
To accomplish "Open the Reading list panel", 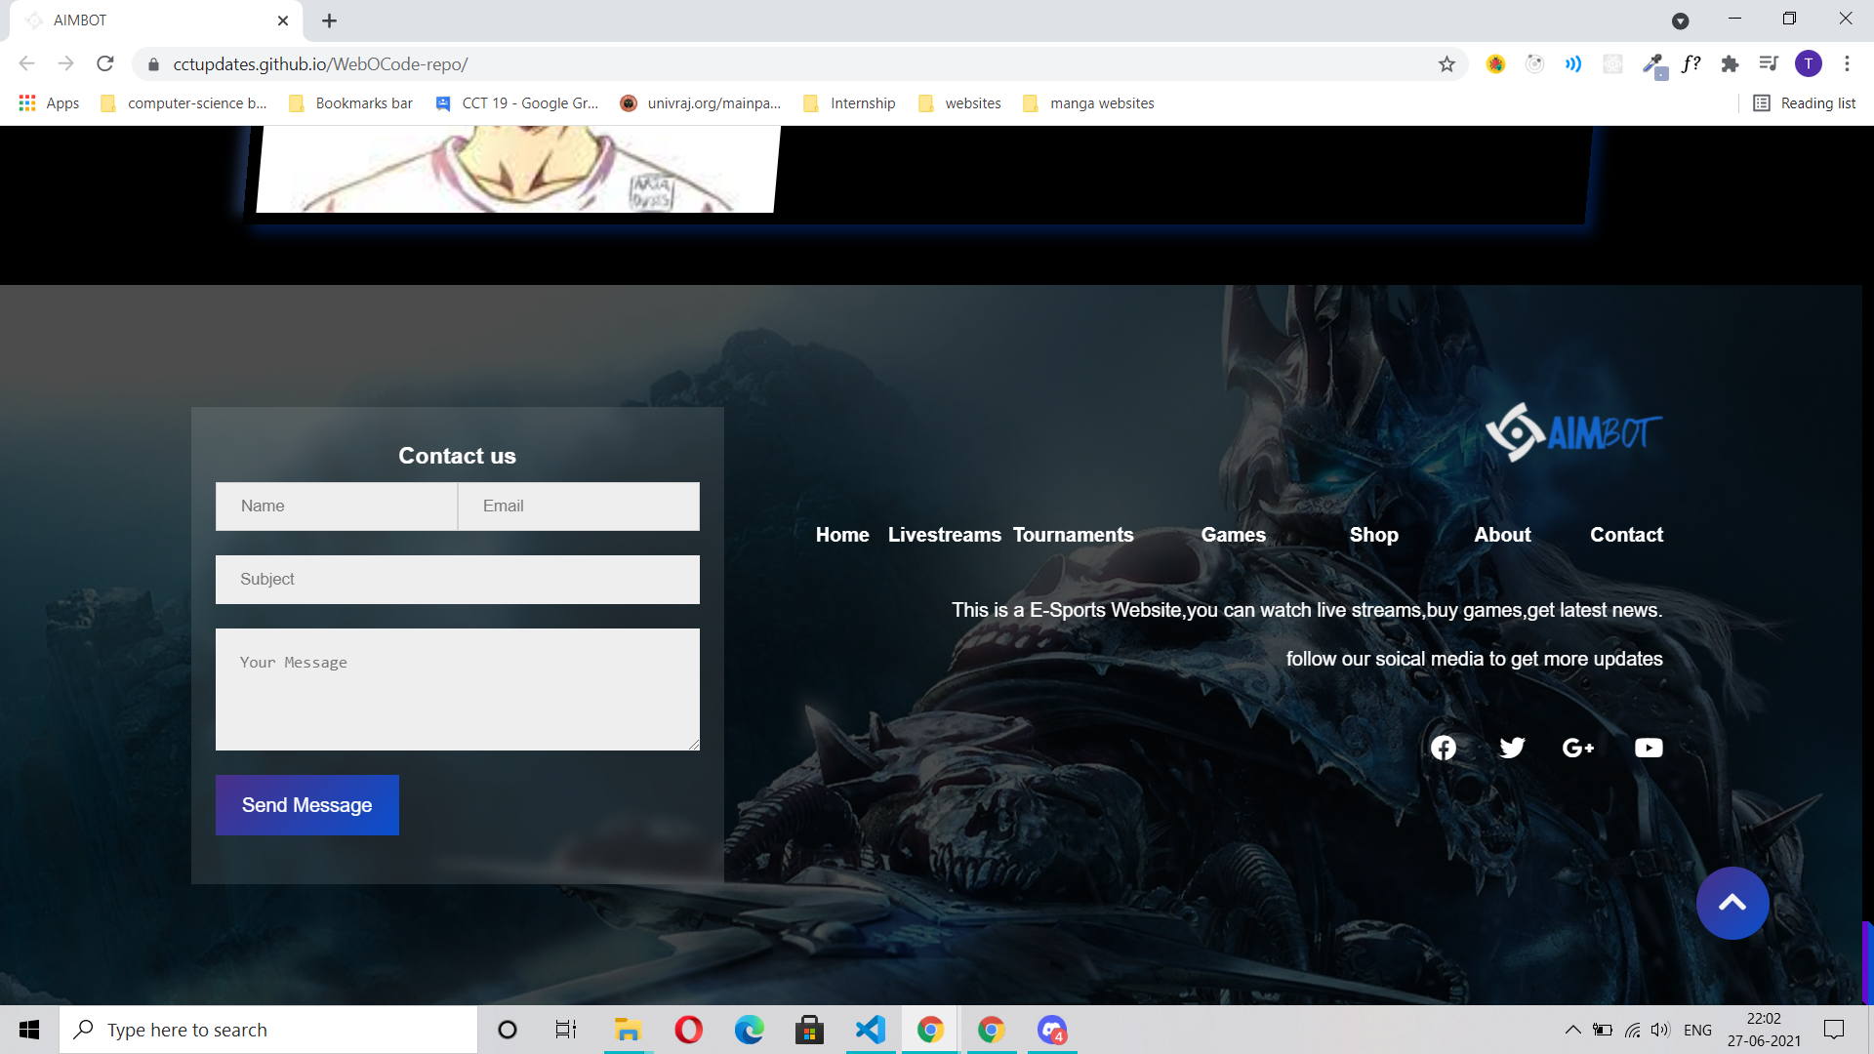I will (x=1805, y=103).
